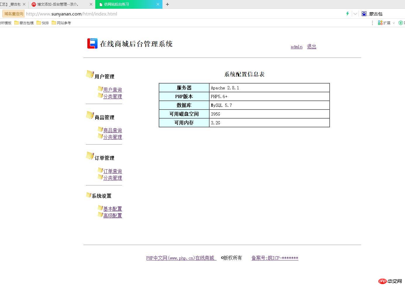Screen dimensions: 405x287
Task: Open the 快排 bookmark folder
Action: [x=43, y=23]
